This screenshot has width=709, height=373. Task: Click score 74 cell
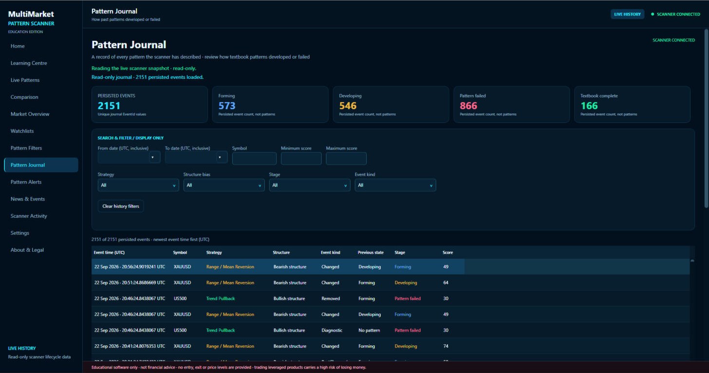coord(446,346)
